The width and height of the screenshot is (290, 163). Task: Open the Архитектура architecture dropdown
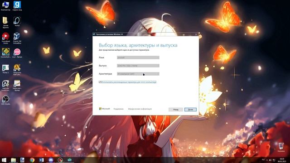138,74
